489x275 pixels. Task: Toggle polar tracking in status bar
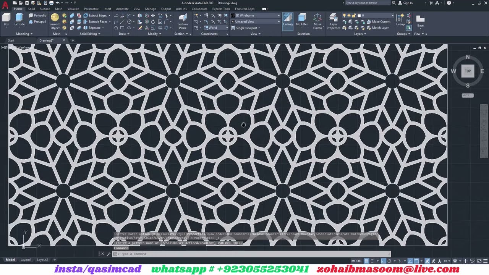coord(389,261)
